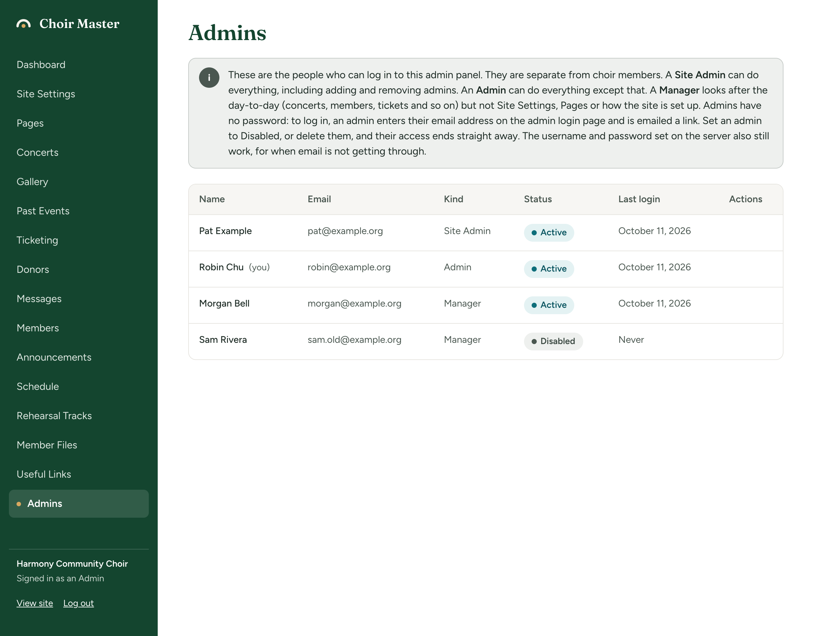Viewport: 814px width, 636px height.
Task: Click the pat@example.org email
Action: coord(346,231)
